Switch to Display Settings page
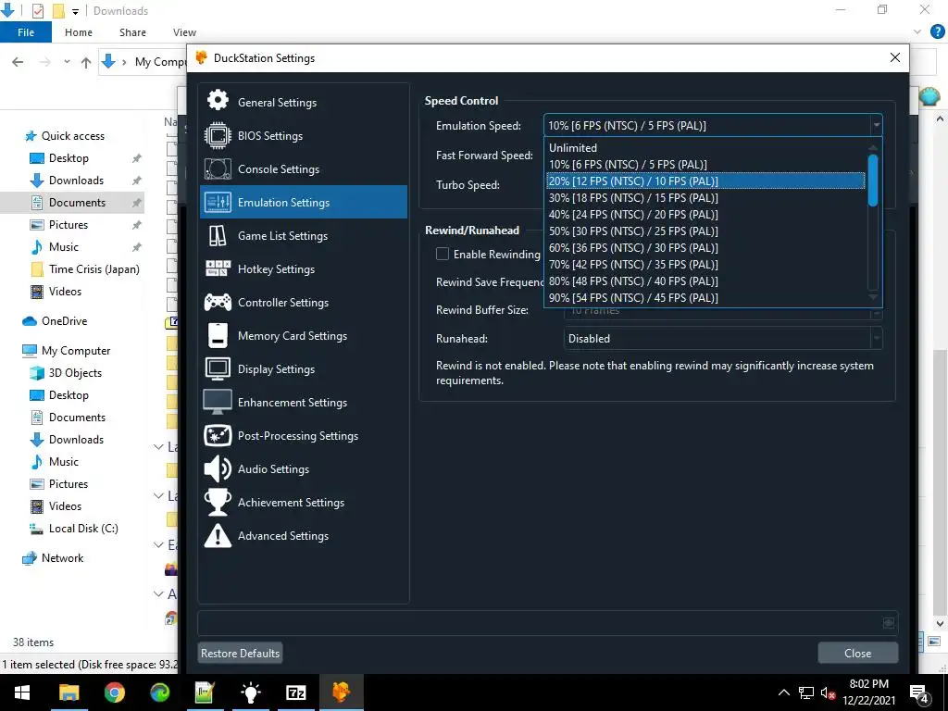Viewport: 948px width, 711px height. coord(304,368)
